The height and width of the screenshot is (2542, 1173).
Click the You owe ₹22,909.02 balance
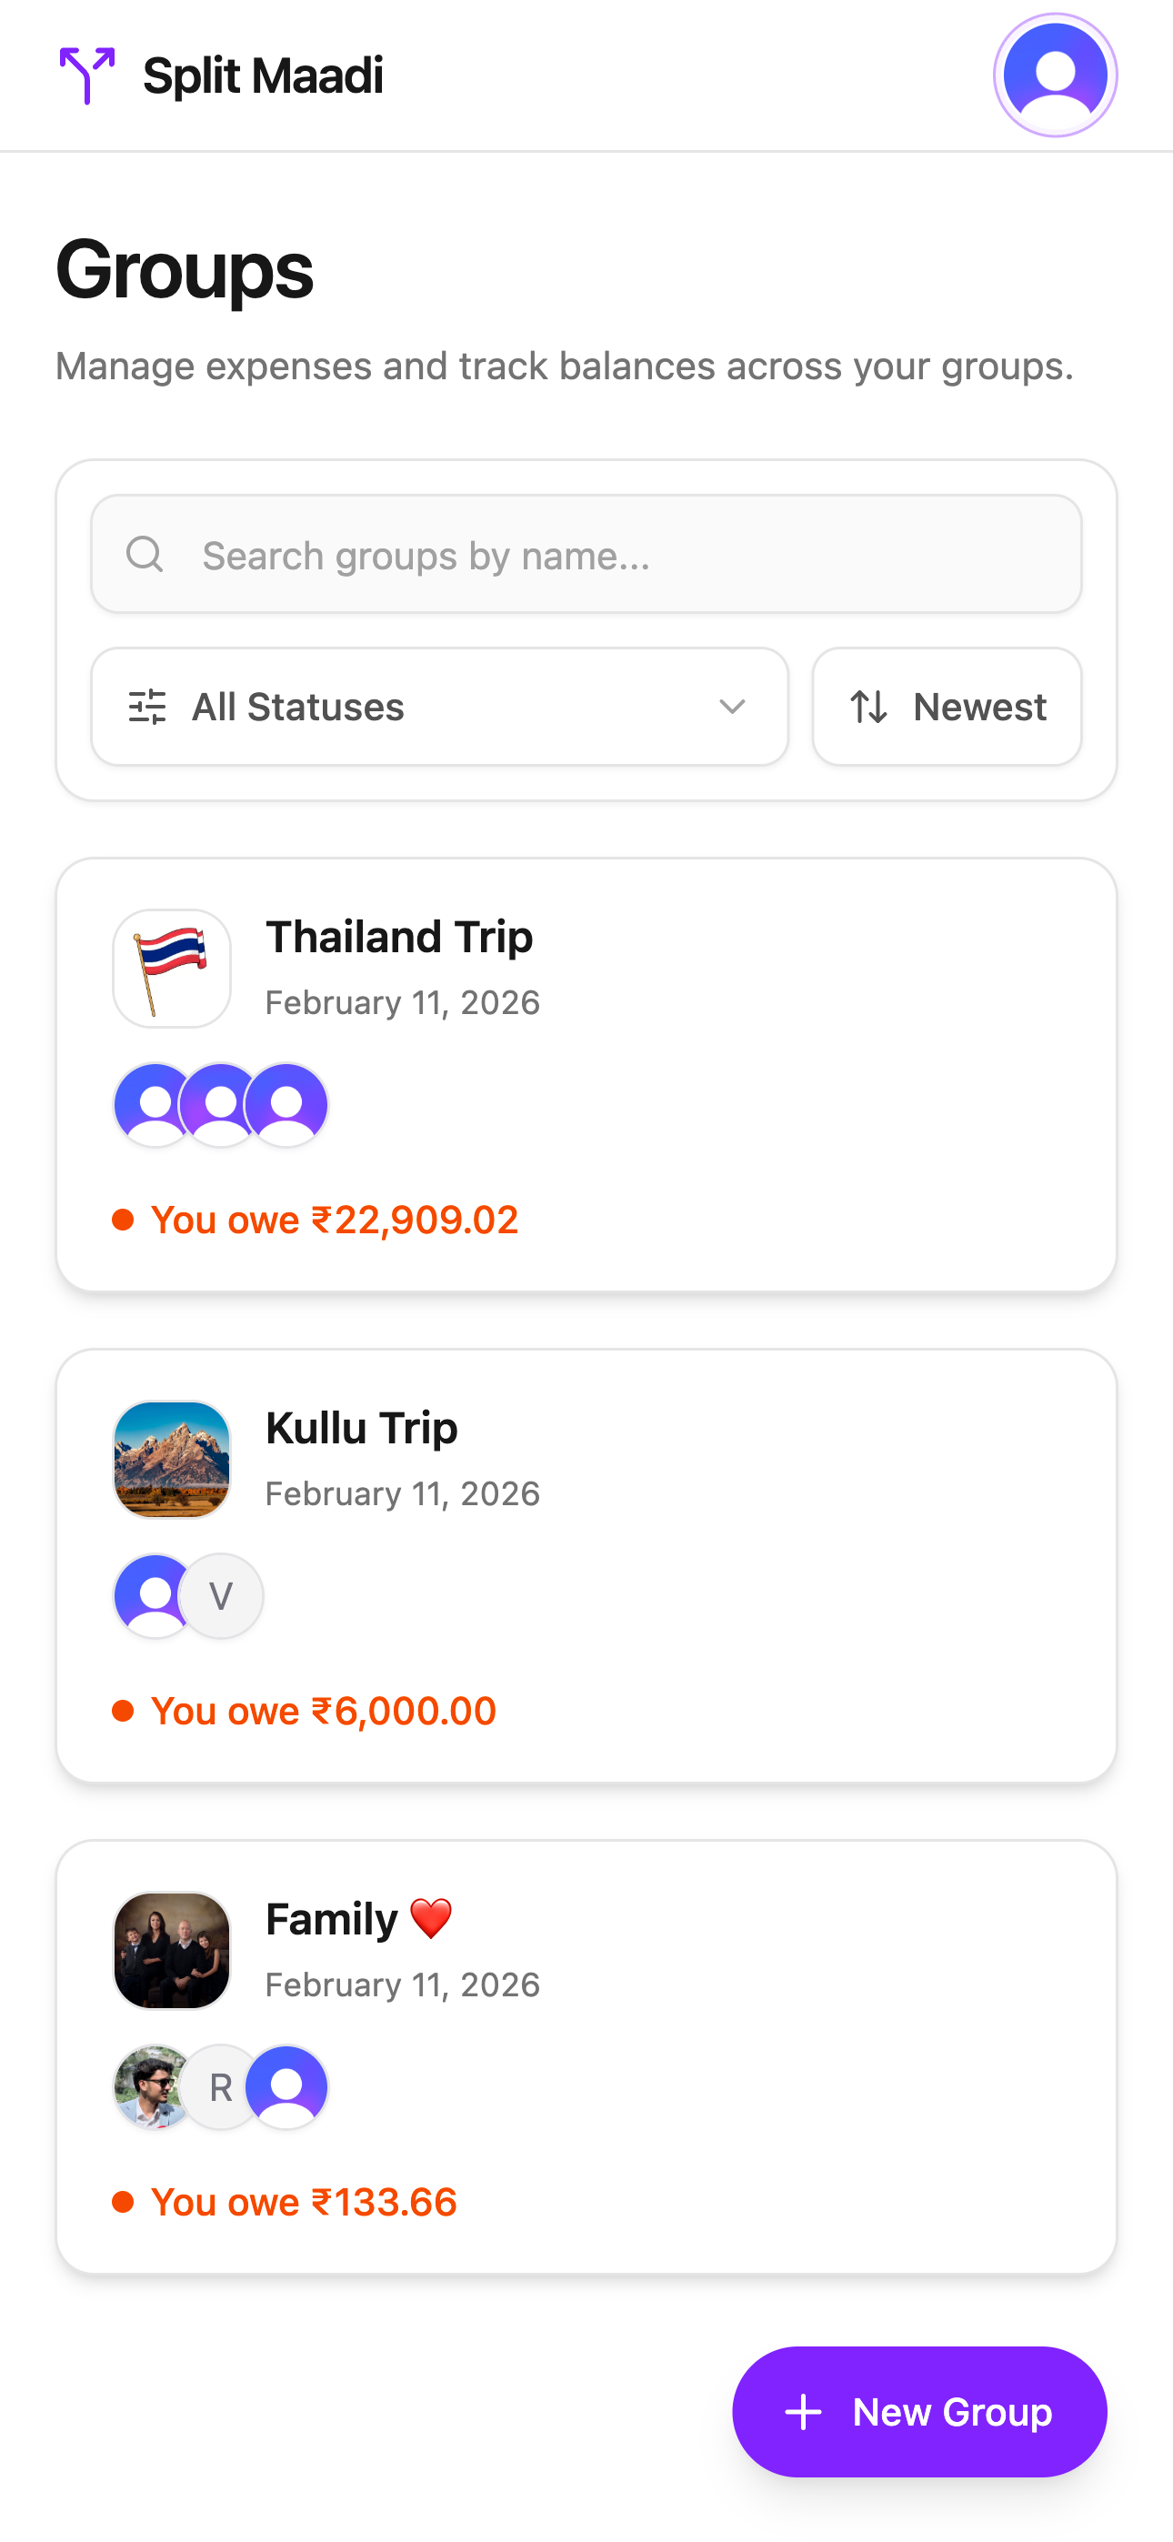pyautogui.click(x=334, y=1220)
